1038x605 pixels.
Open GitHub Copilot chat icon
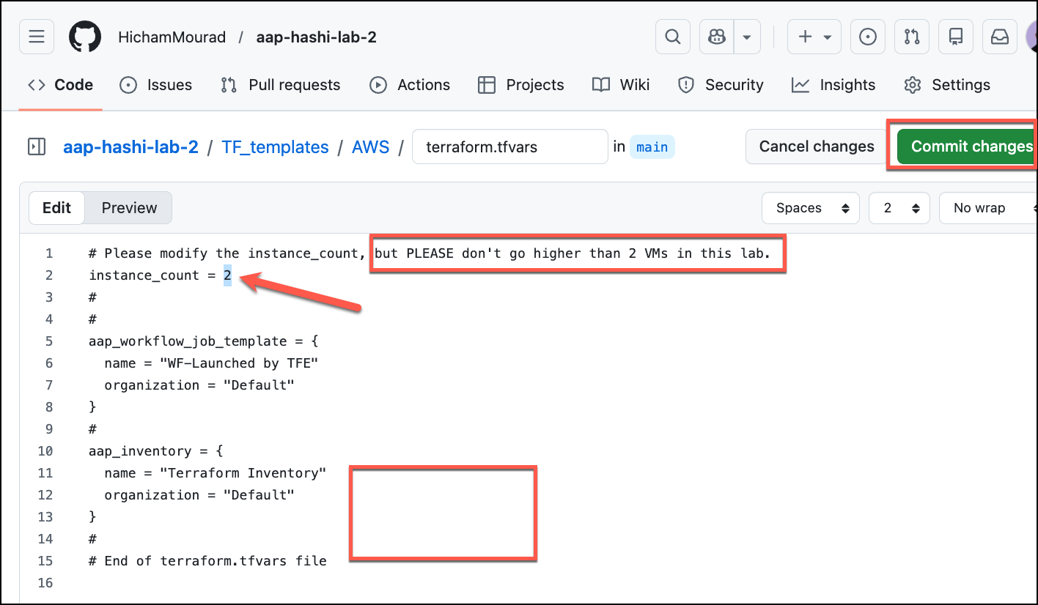717,37
